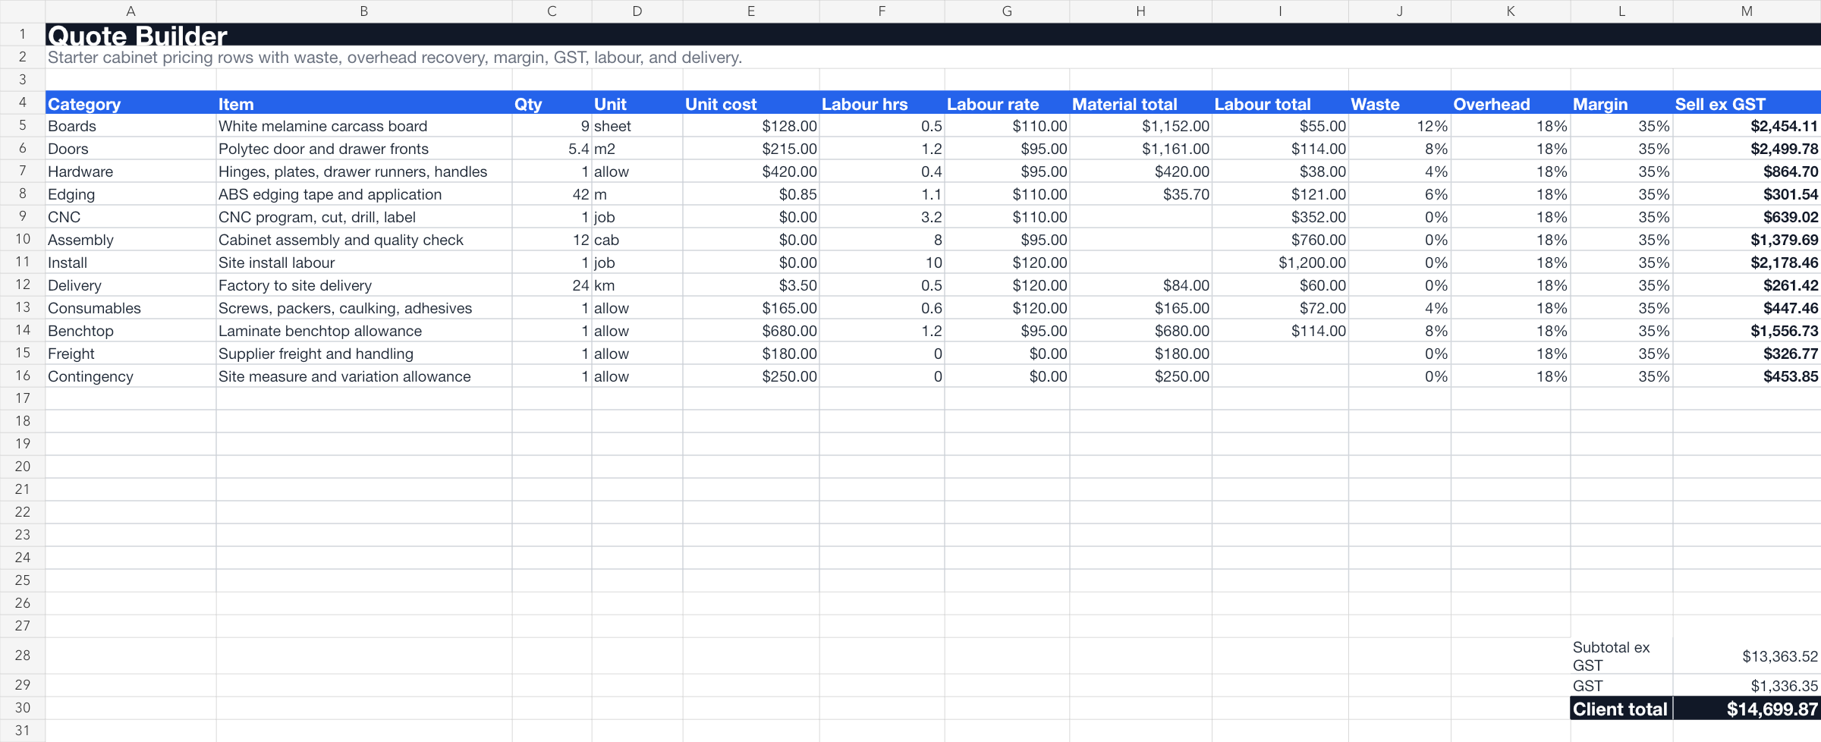
Task: Select the Hinges, plates, drawer runners cell
Action: (364, 171)
